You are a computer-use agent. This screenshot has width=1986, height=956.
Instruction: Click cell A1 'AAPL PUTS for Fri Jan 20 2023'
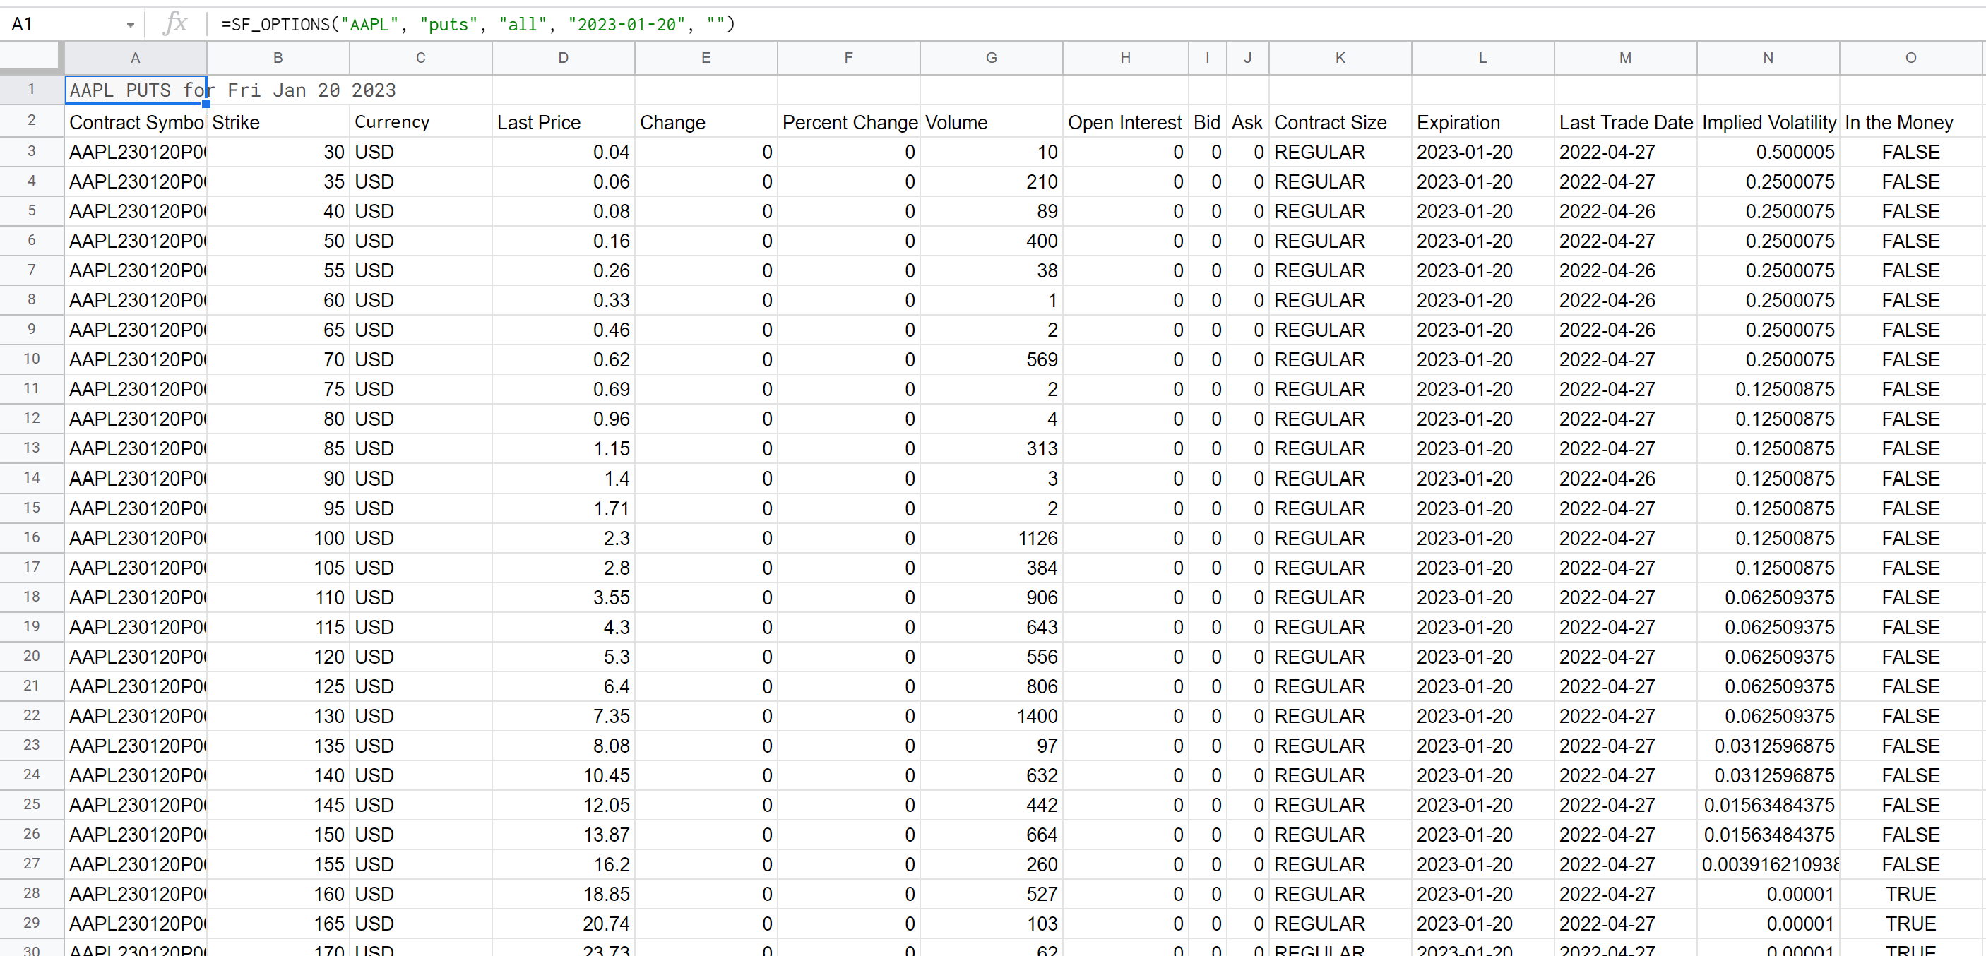[x=136, y=90]
